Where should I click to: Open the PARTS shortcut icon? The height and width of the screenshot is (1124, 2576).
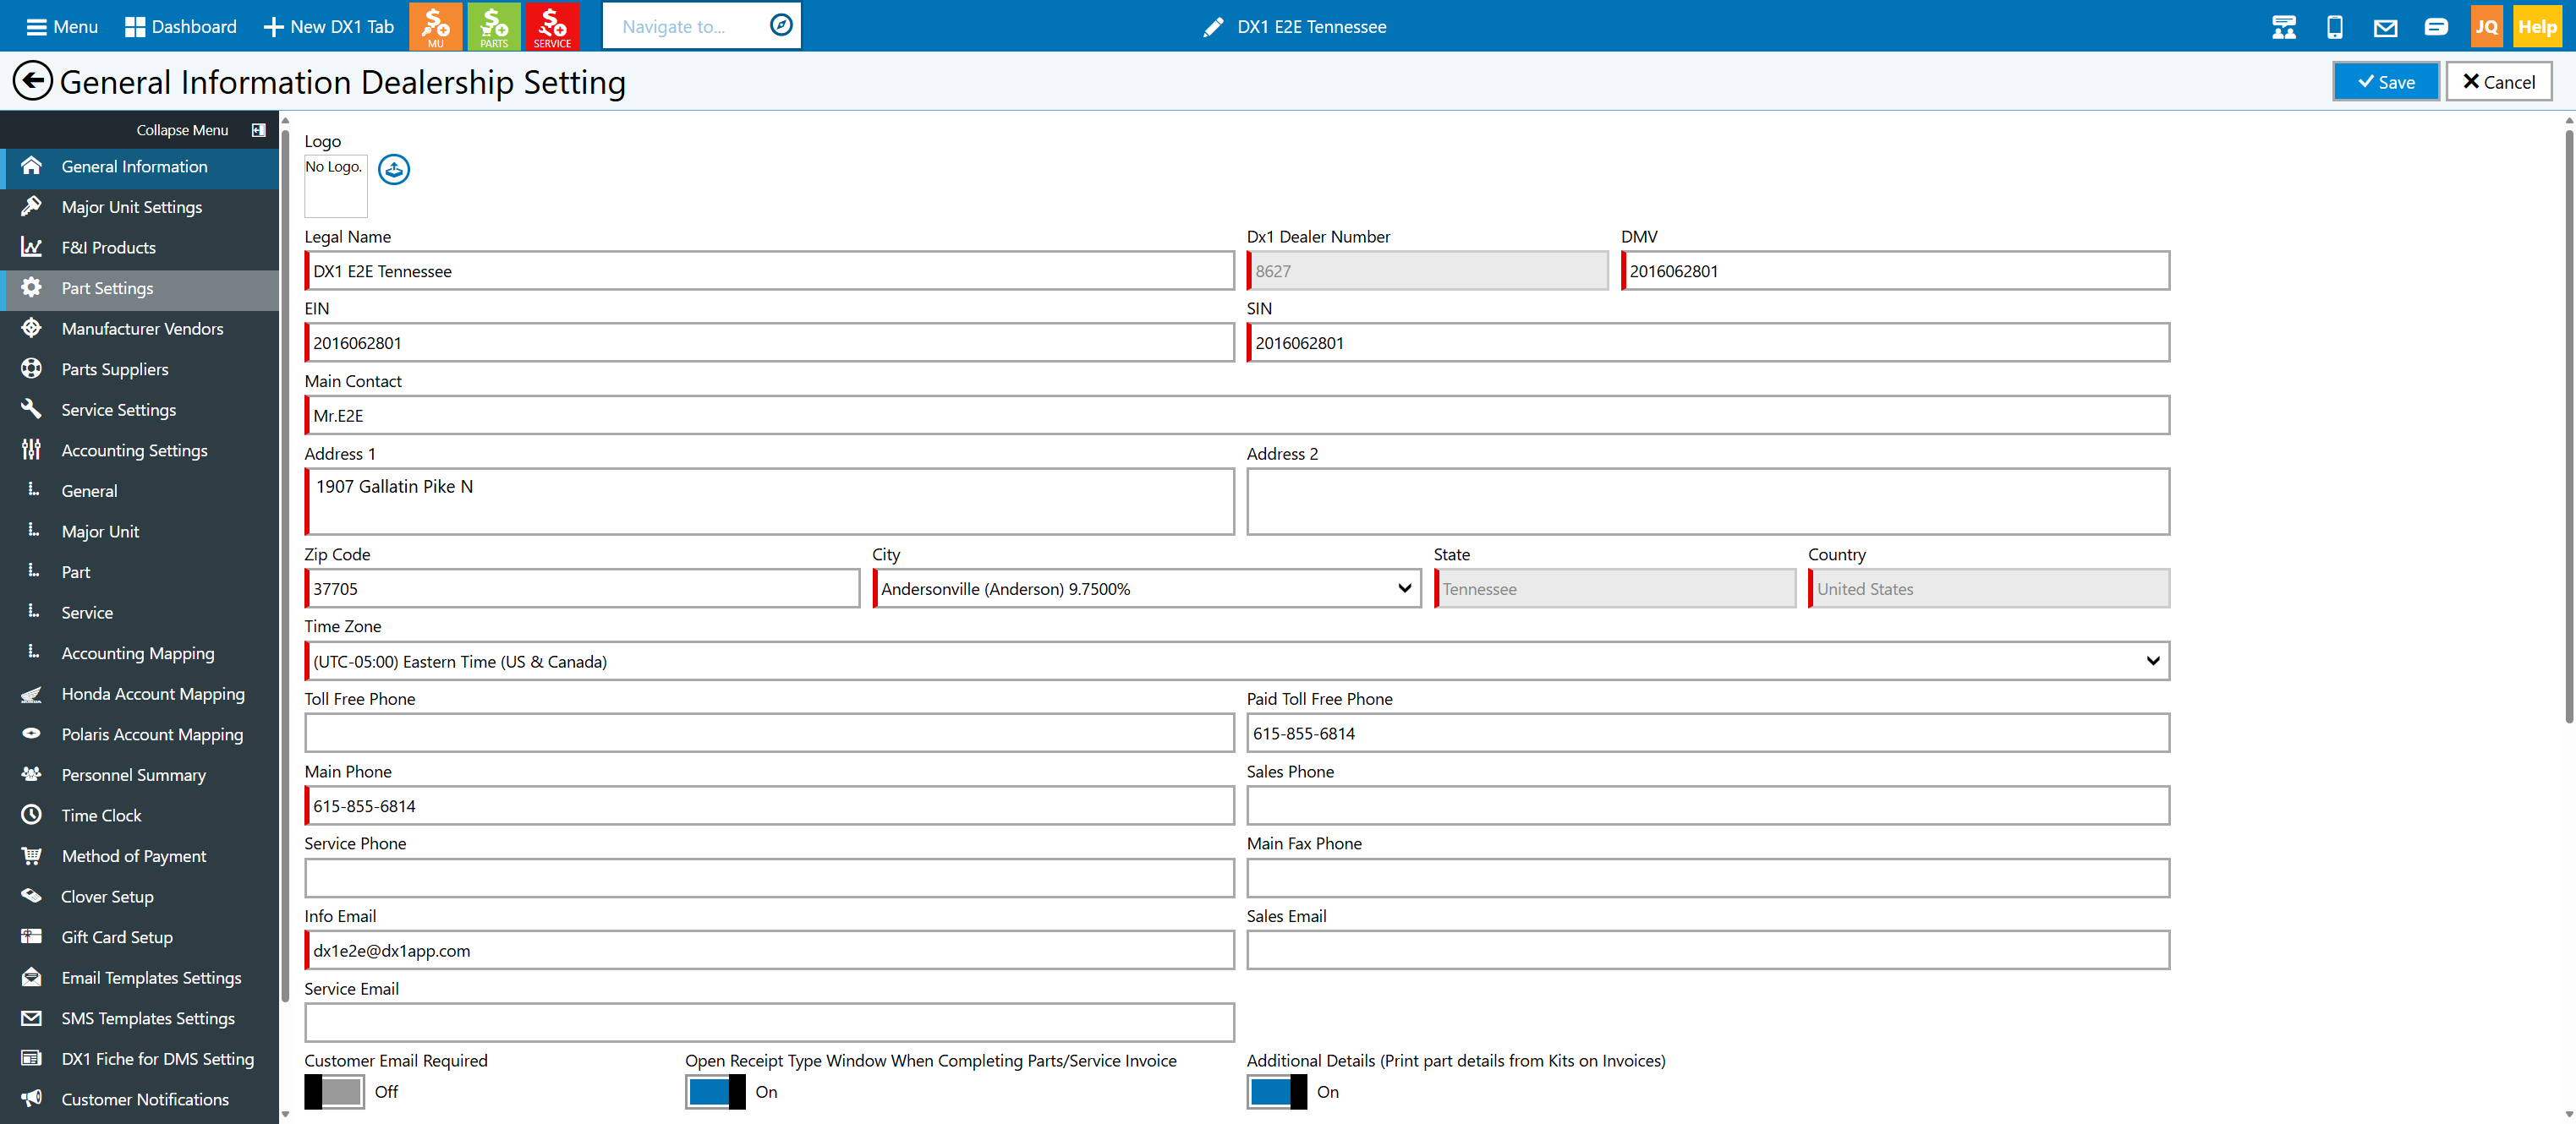[x=493, y=26]
